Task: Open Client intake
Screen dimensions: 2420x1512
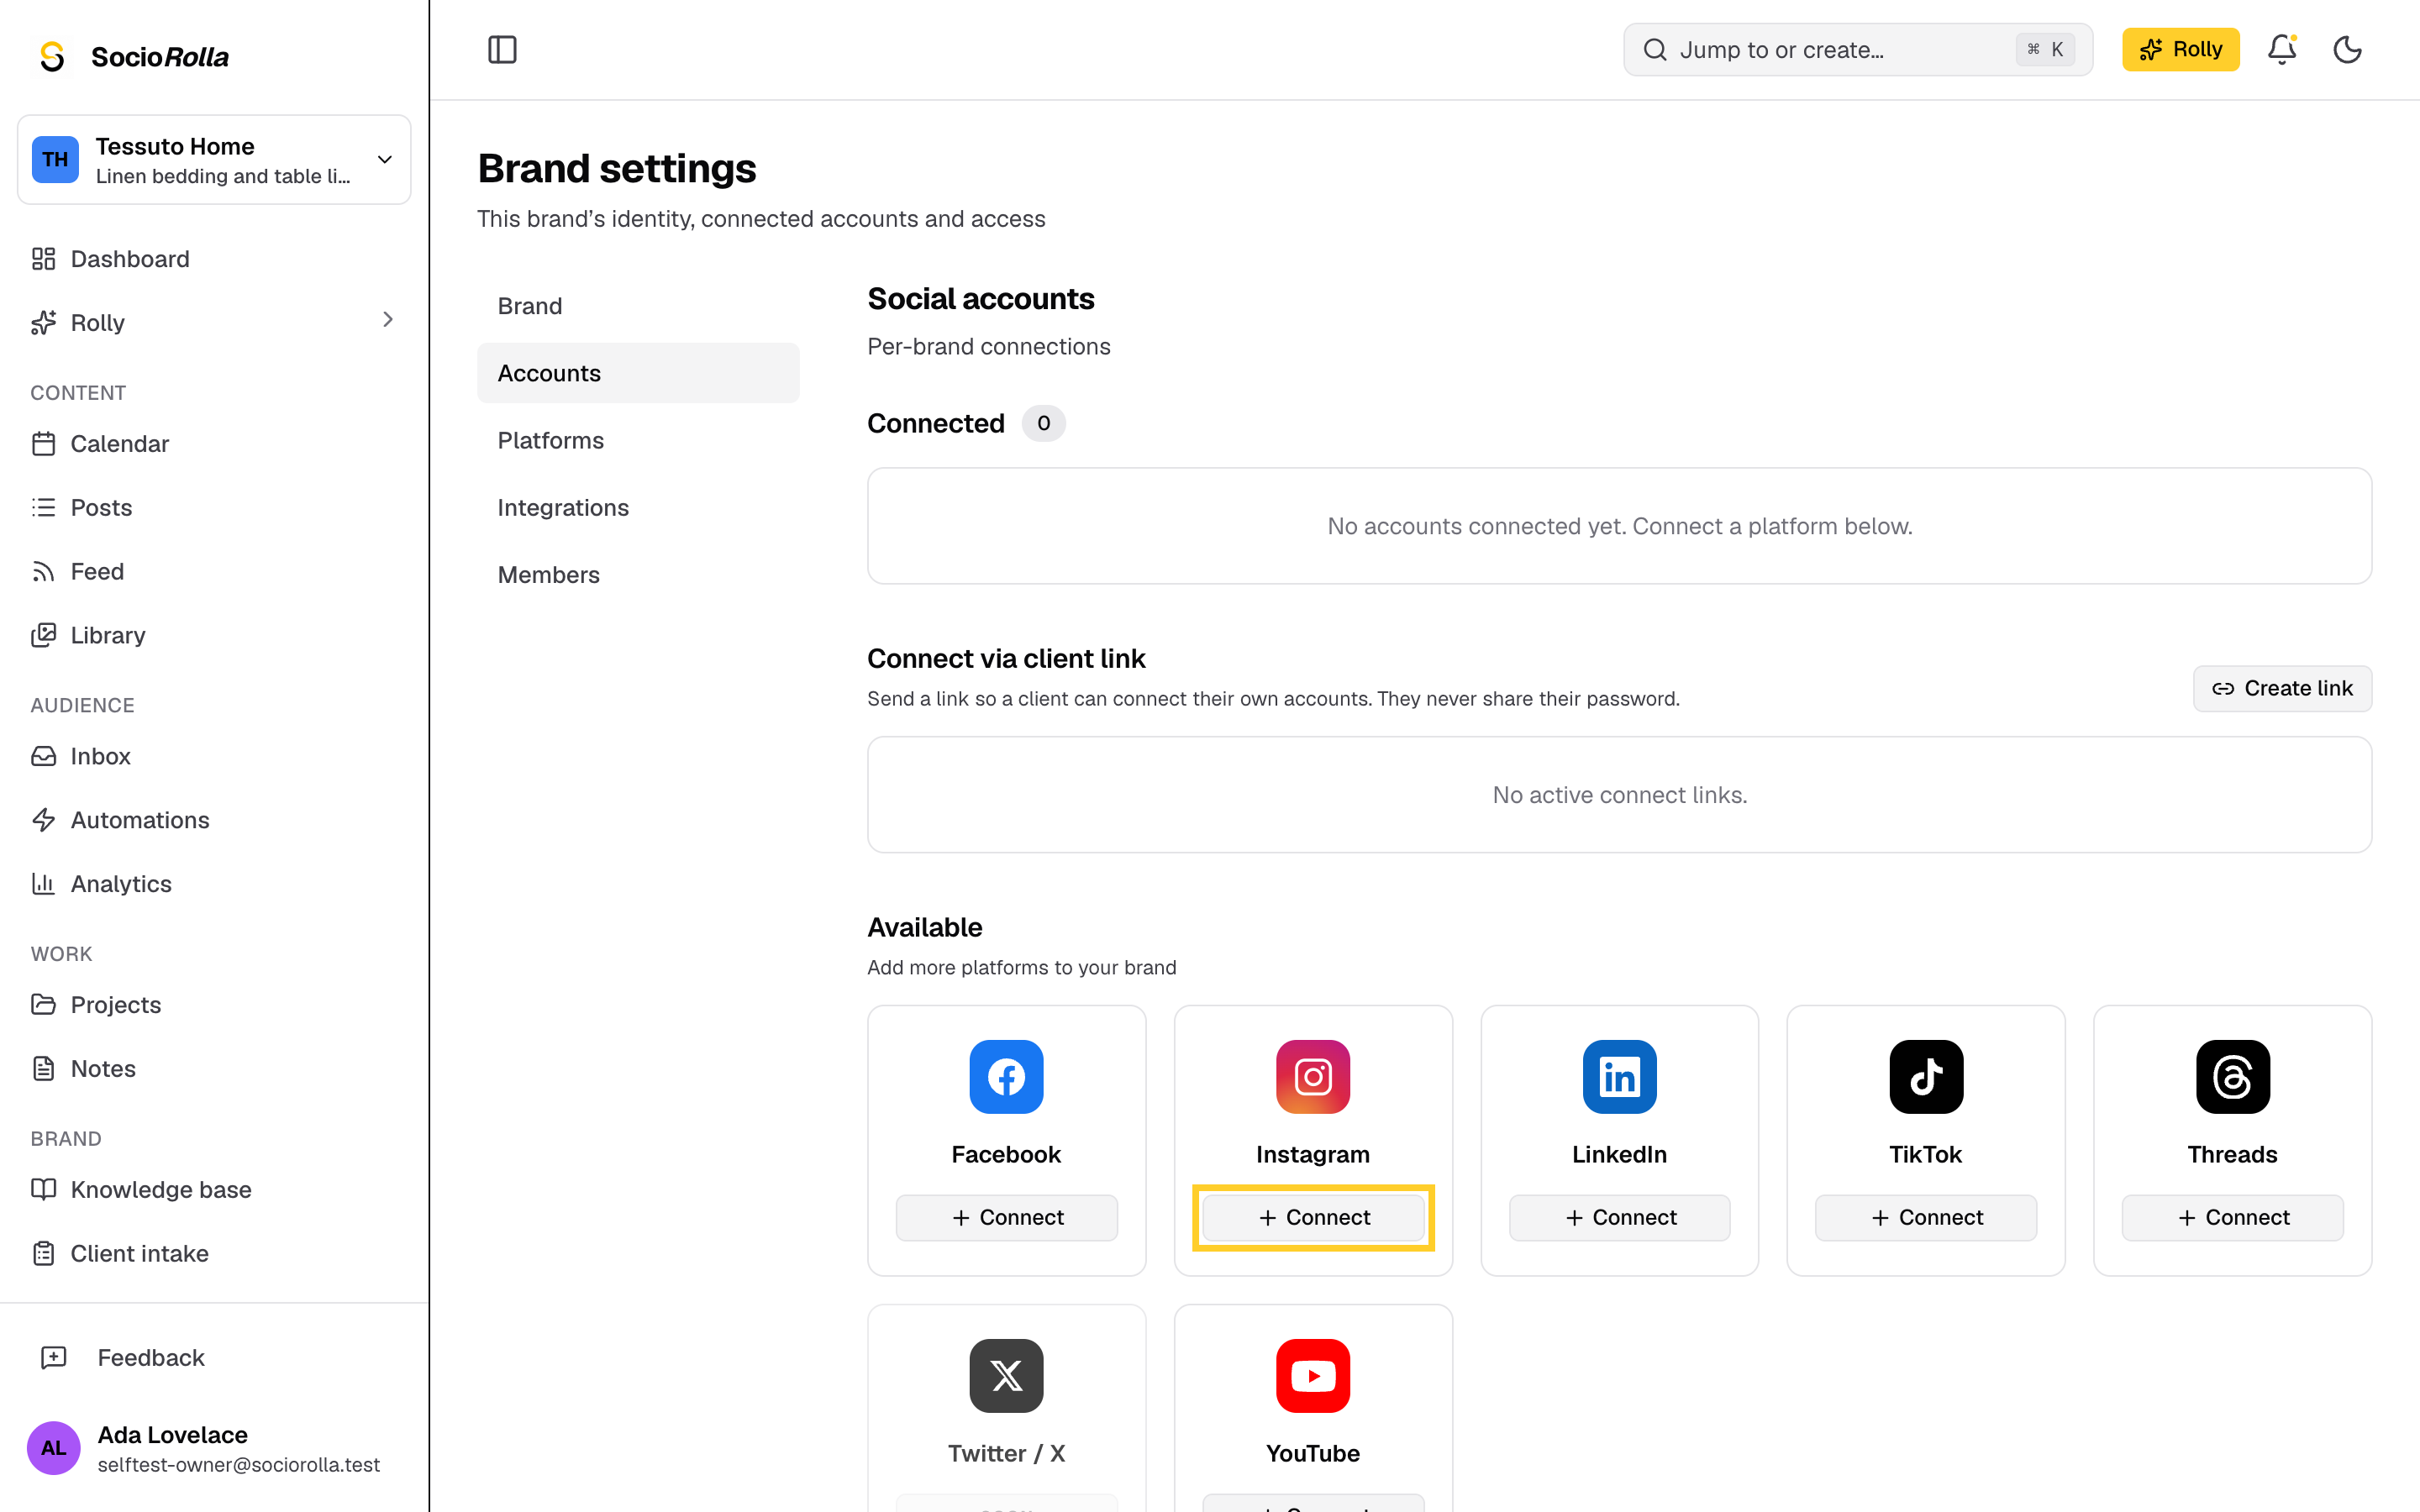Action: tap(214, 1254)
